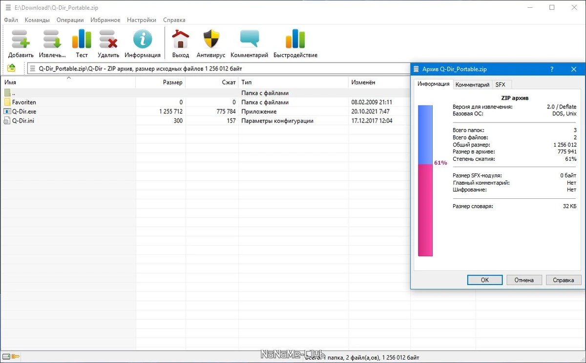Click the Отмена button
Viewport: 586px width, 363px height.
pos(524,280)
